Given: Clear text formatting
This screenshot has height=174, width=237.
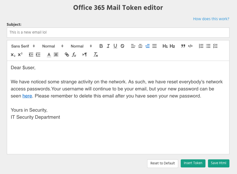Looking at the screenshot, I should tap(96, 55).
